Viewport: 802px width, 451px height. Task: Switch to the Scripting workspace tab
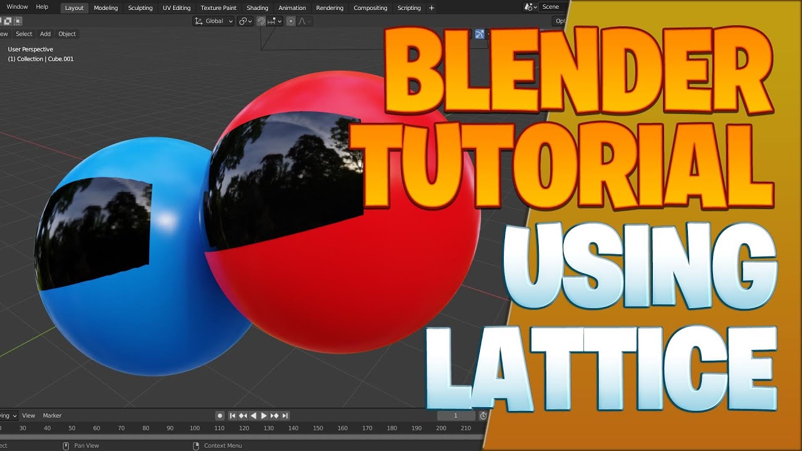point(409,8)
